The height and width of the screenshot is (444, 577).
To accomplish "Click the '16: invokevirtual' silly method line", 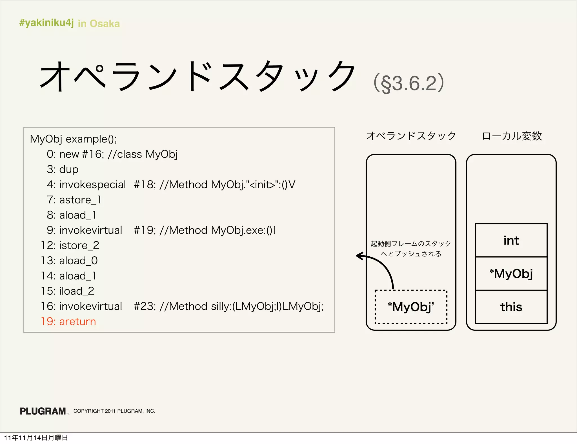I will coord(182,306).
